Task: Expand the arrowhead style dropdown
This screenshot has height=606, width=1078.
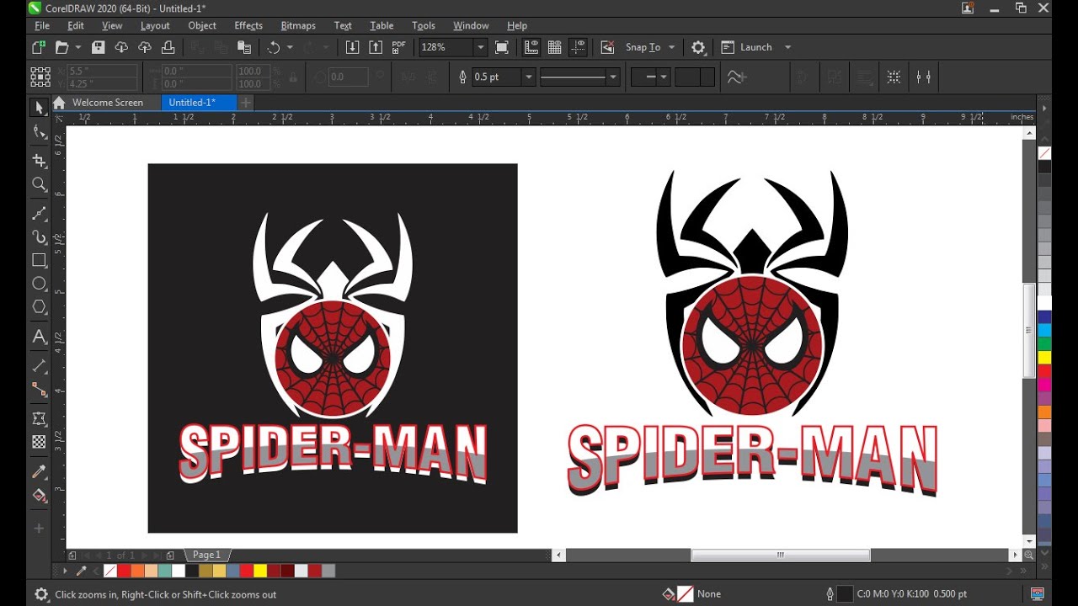Action: point(664,77)
